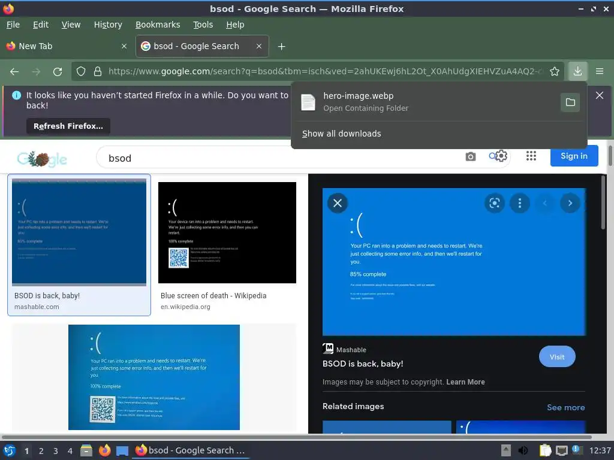Show the next image in preview
The image size is (614, 460).
[x=570, y=203]
